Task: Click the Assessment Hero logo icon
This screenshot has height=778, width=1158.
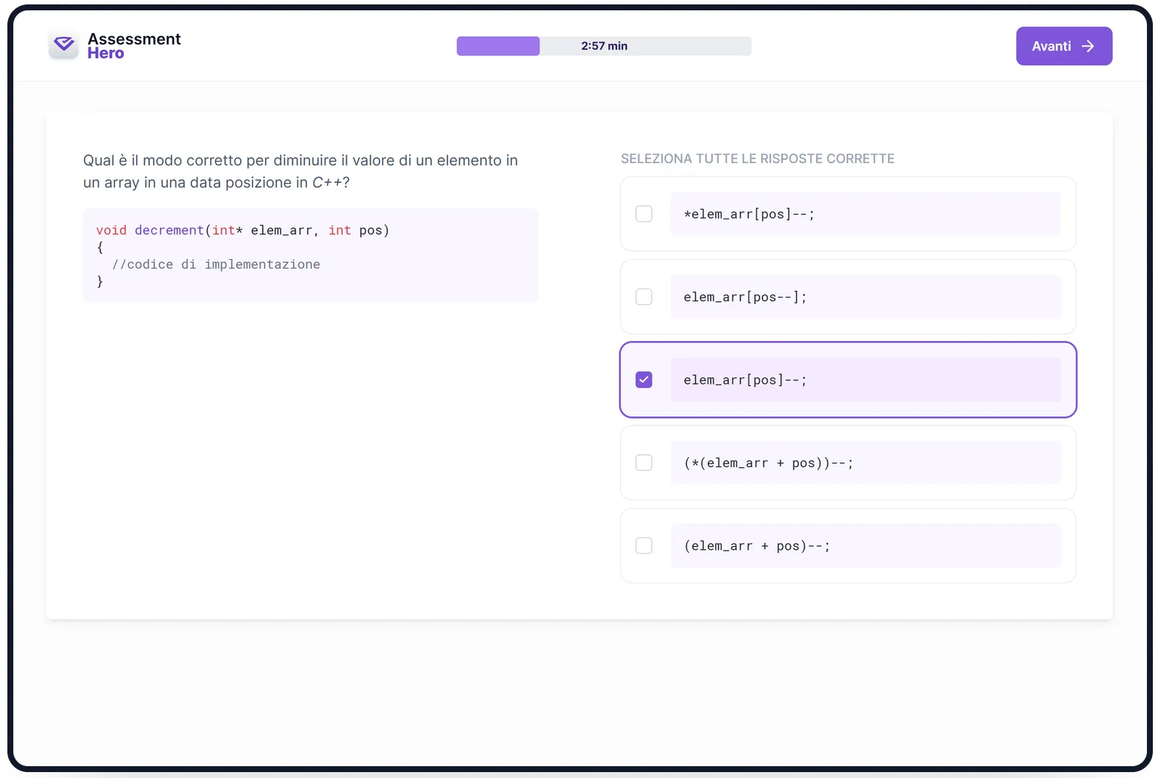Action: point(64,45)
